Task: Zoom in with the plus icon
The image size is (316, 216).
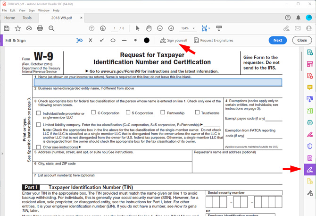Action: point(171,28)
